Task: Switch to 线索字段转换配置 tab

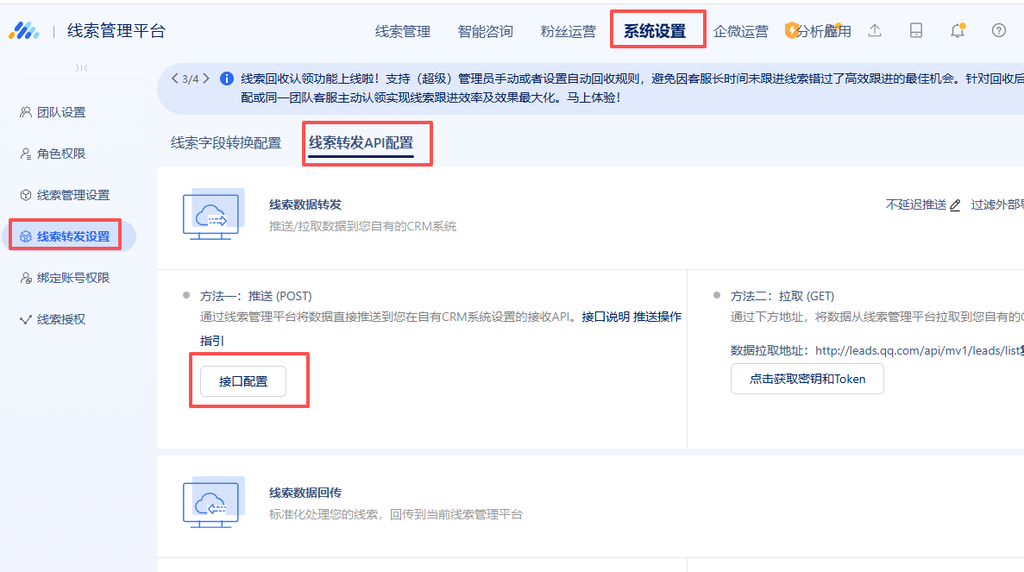Action: click(x=226, y=143)
